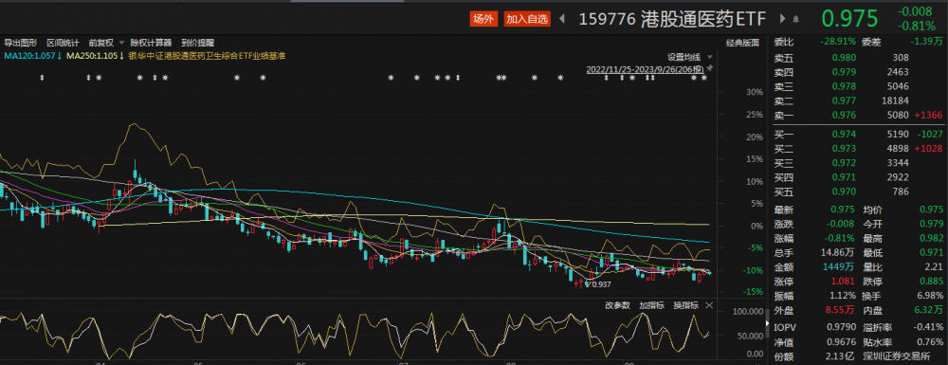Set a 到价提醒 price alert

198,43
